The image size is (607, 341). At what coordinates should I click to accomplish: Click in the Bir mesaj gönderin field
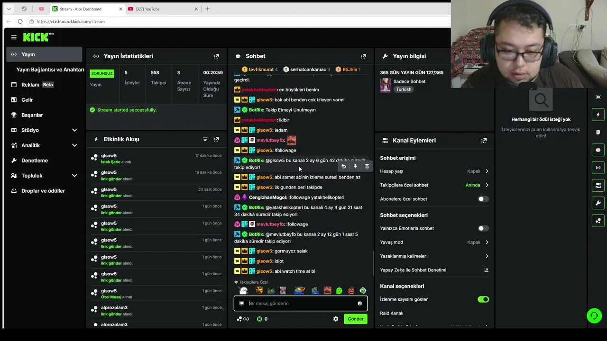301,304
